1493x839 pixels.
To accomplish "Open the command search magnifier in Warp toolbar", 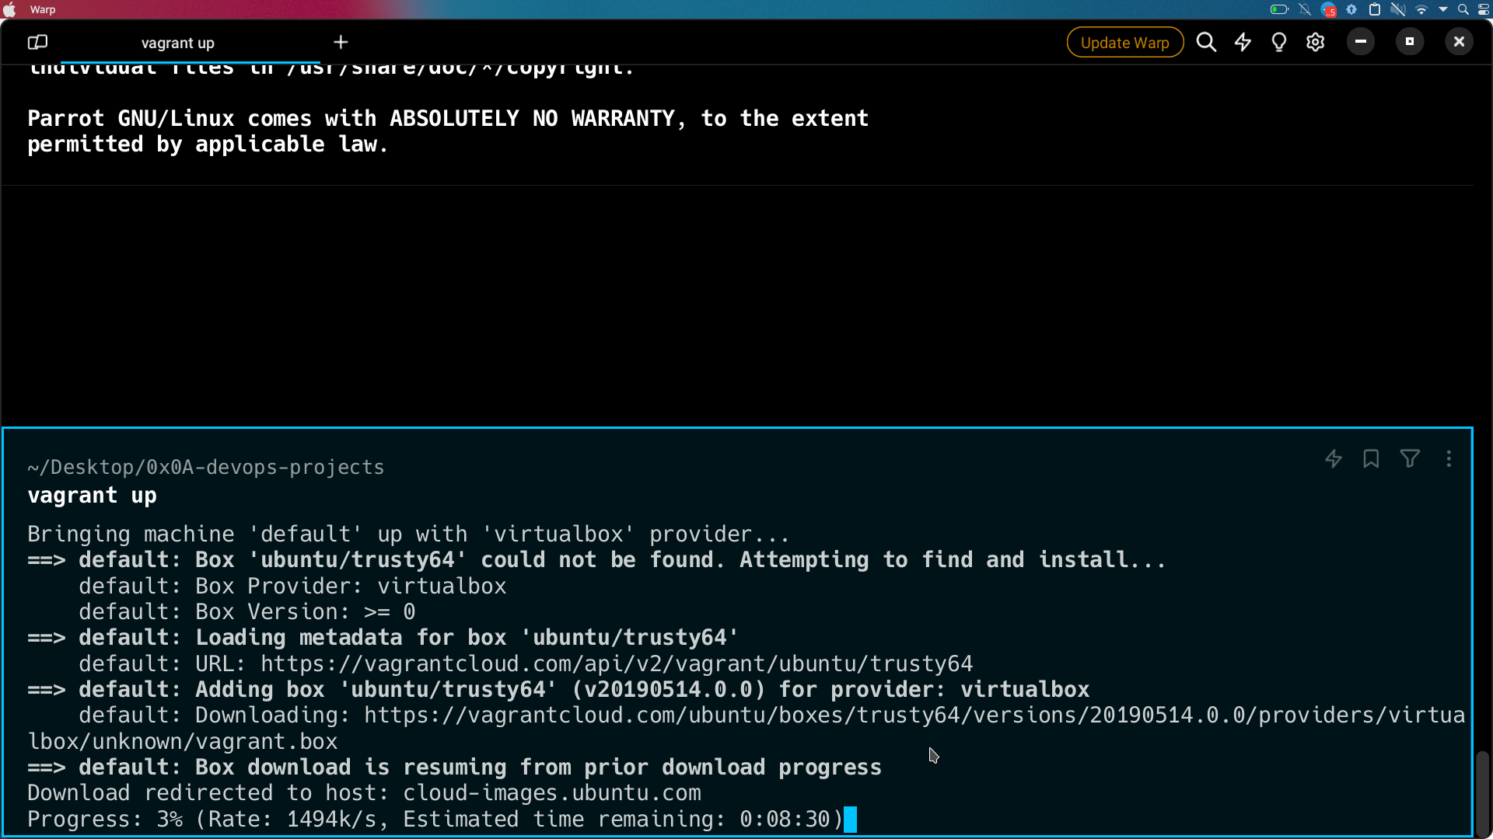I will point(1206,42).
